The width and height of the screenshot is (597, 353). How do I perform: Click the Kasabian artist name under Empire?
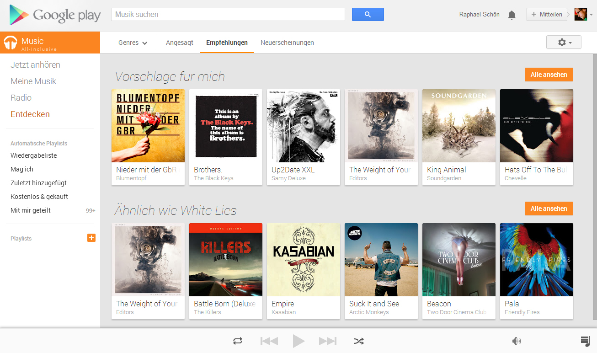(283, 312)
